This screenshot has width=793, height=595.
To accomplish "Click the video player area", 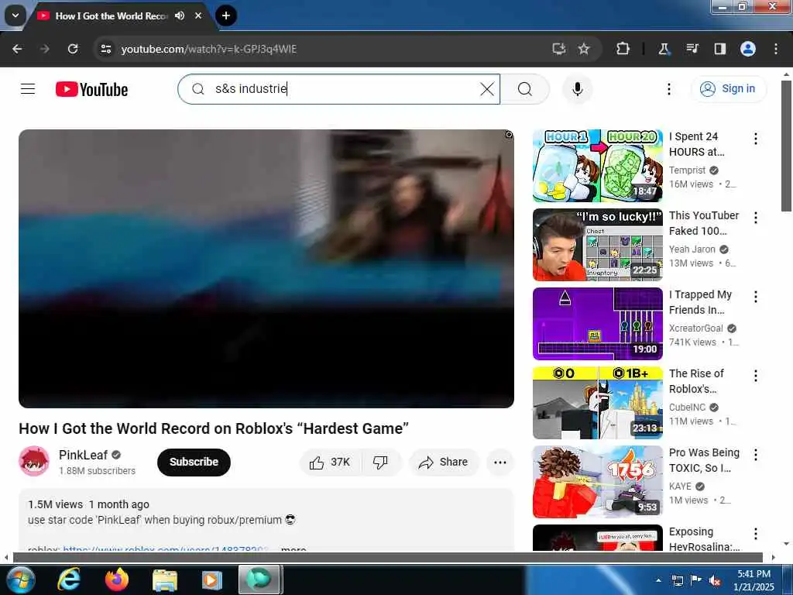I will click(266, 269).
